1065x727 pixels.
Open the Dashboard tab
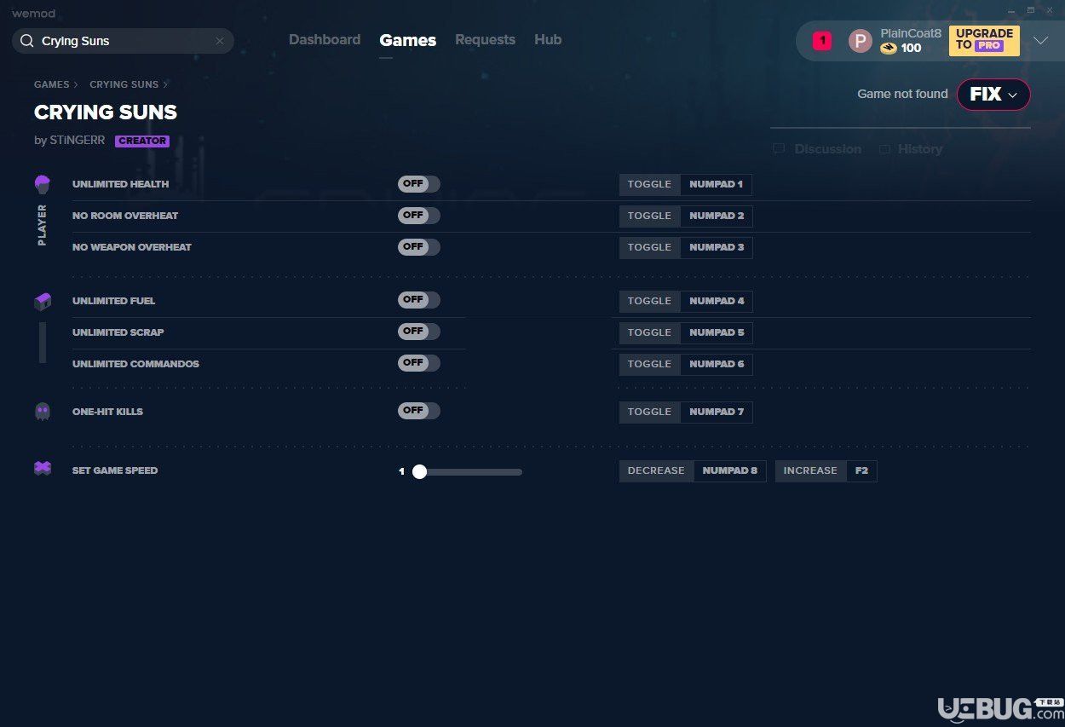point(325,40)
